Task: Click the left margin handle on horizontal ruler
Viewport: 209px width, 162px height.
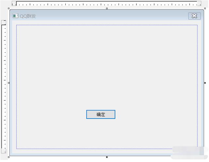Action: tap(14, 3)
